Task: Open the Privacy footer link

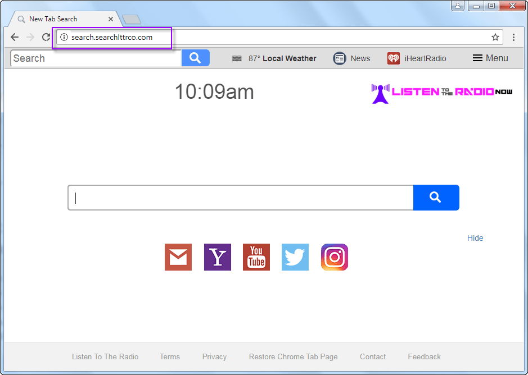Action: [214, 357]
